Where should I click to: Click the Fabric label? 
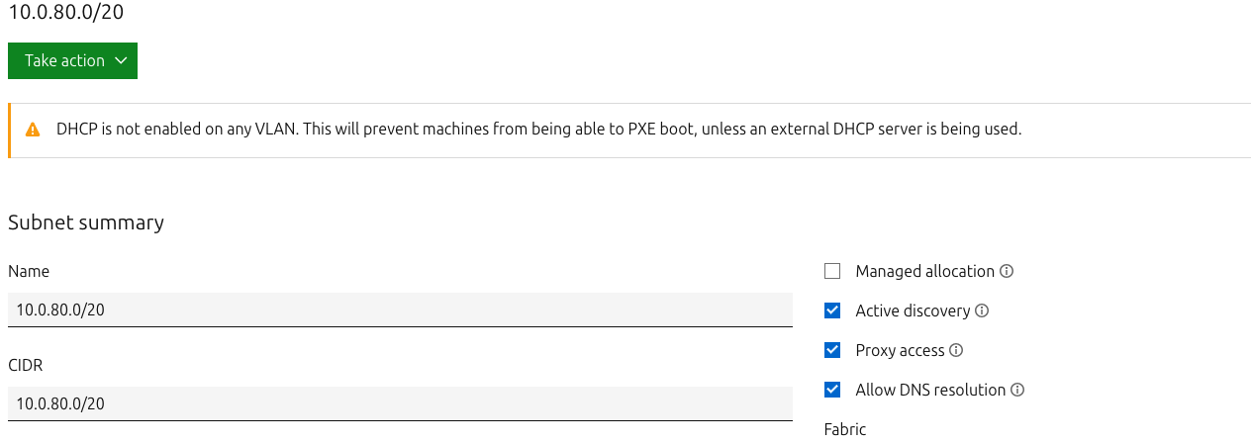(844, 429)
